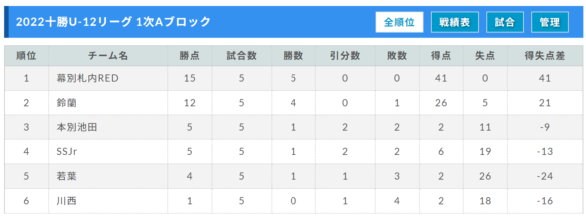Click the 勝点 column header
586x217 pixels.
190,56
